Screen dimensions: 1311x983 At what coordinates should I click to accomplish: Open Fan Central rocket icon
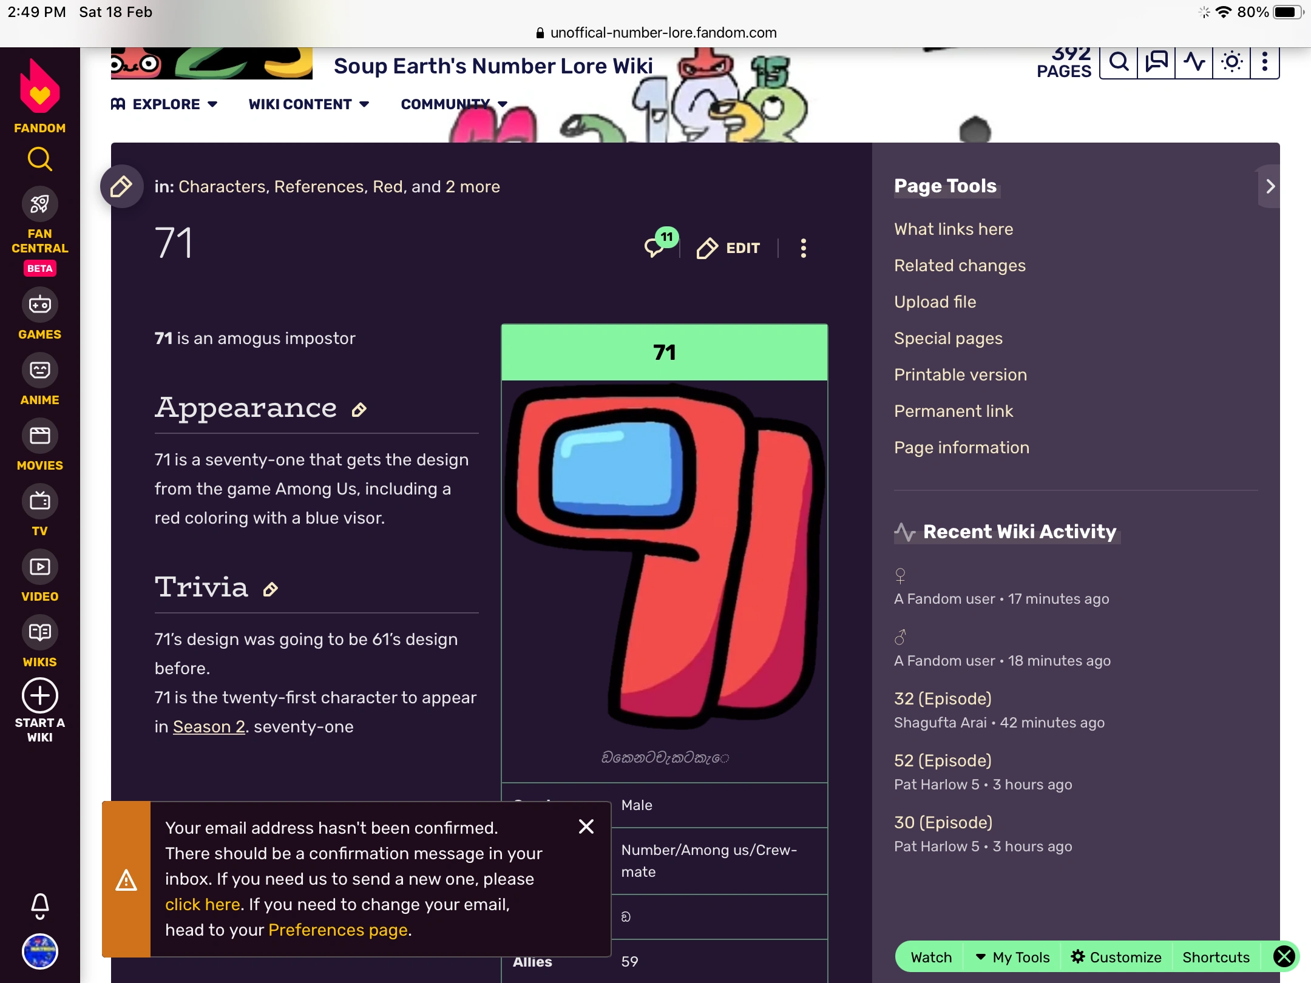click(40, 204)
